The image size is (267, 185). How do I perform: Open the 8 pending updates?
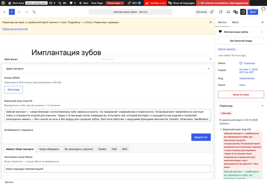[52, 3]
